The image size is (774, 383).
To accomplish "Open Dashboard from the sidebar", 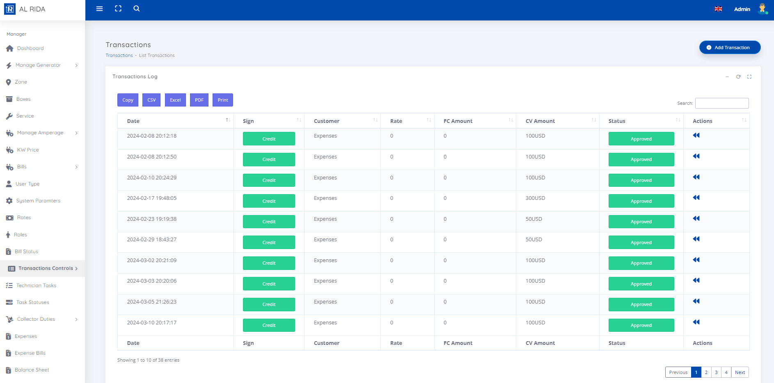I will pos(30,48).
